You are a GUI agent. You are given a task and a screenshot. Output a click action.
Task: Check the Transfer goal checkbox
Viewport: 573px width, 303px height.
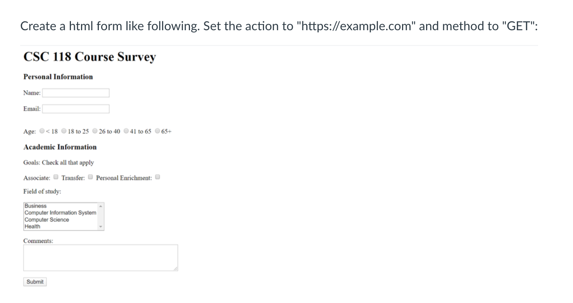[x=90, y=177]
